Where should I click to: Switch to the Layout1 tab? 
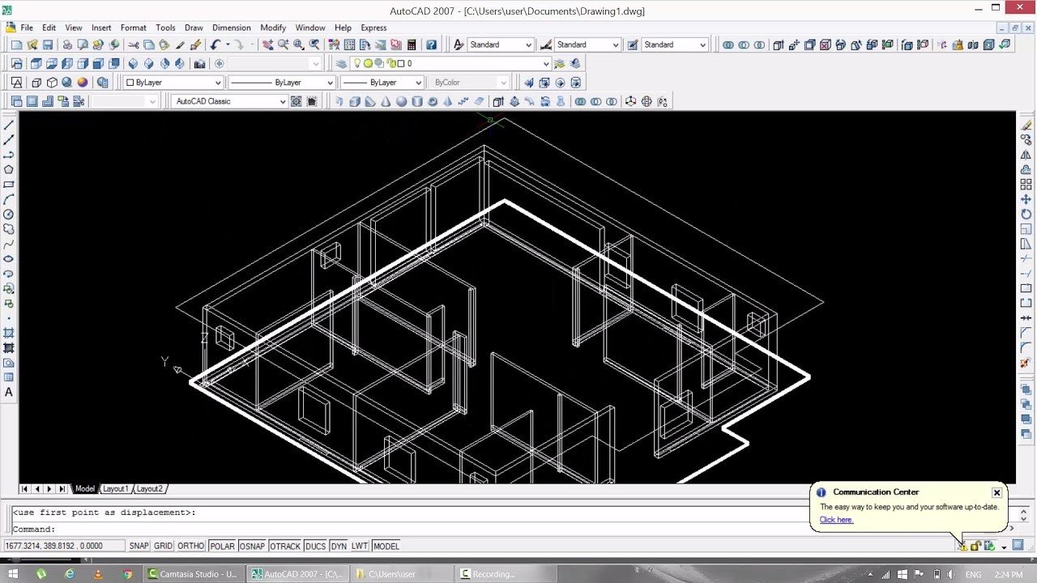point(115,489)
